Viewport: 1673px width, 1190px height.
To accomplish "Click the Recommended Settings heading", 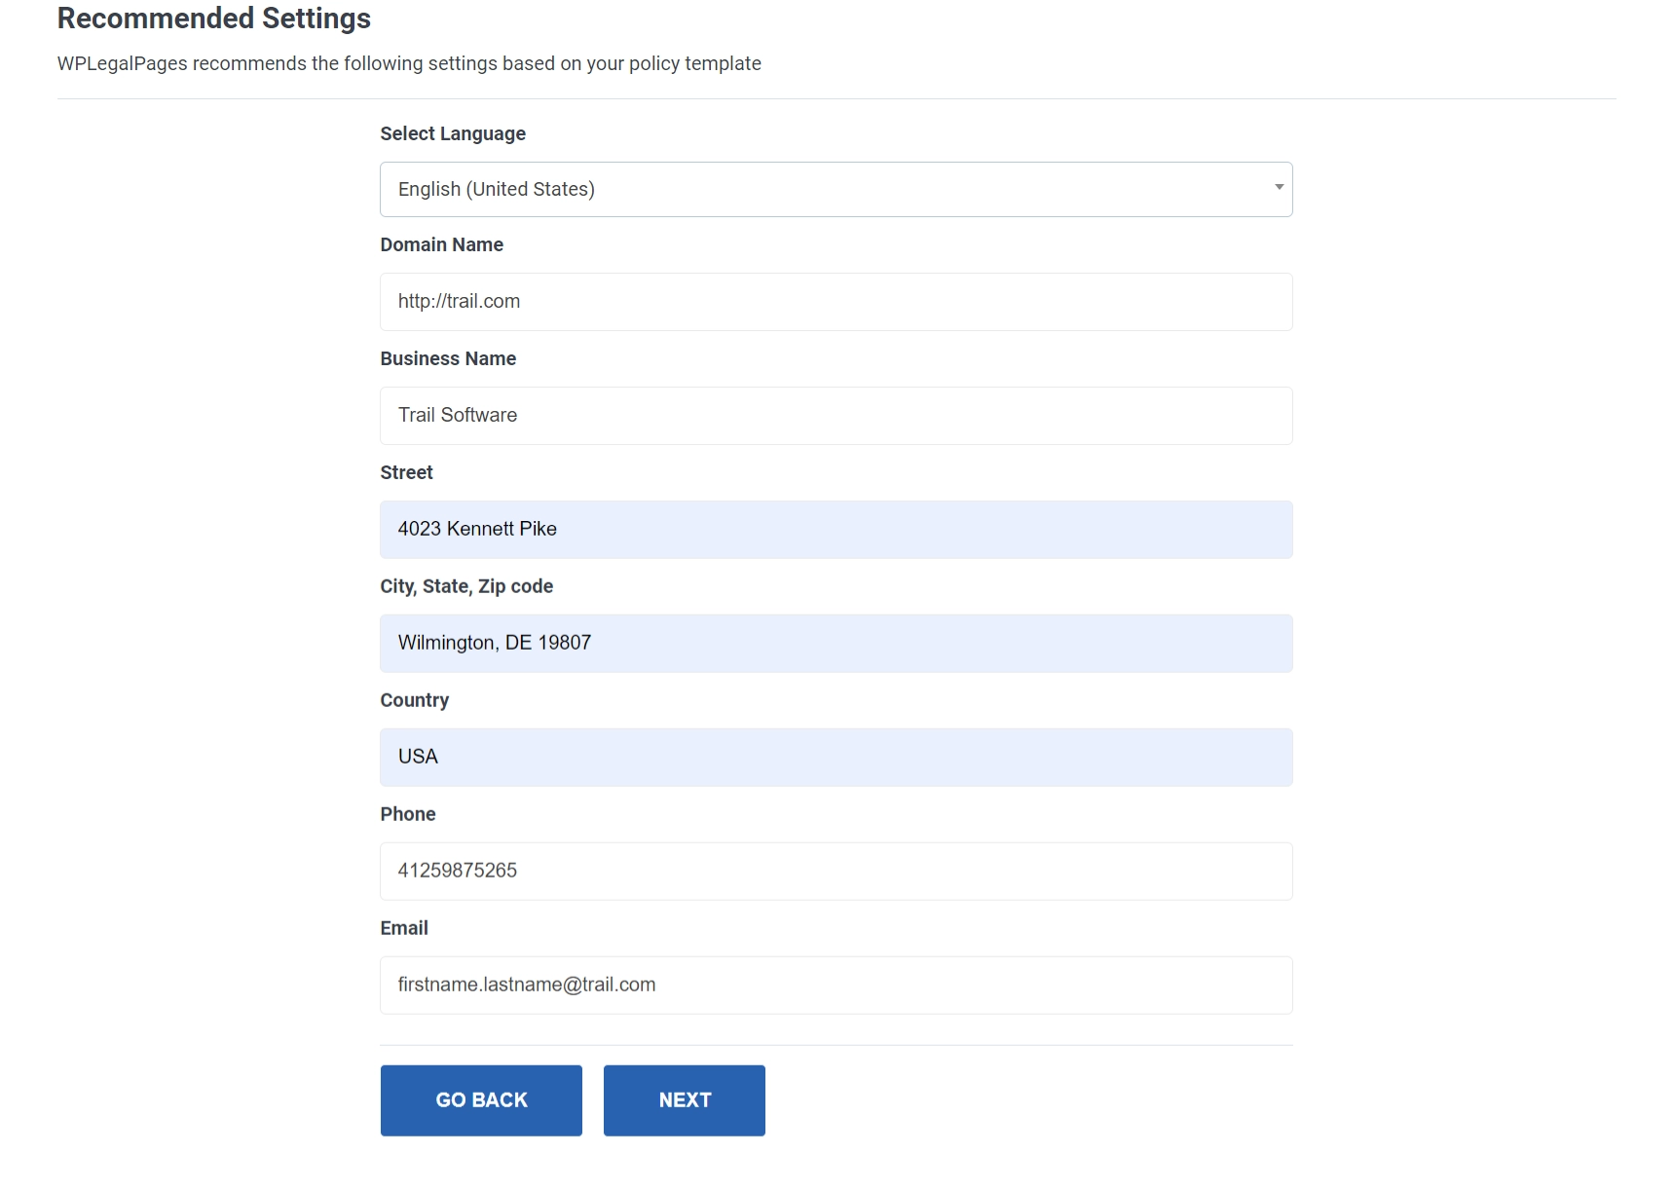I will point(213,18).
